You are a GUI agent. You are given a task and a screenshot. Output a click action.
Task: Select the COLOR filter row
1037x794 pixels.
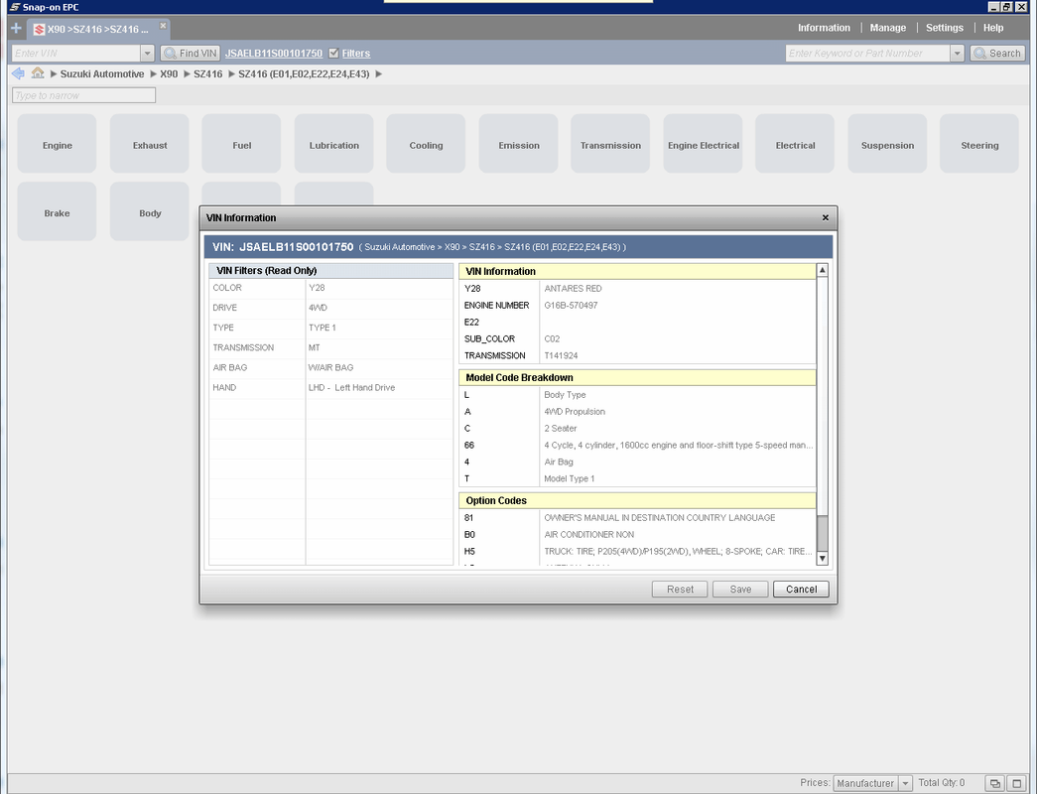tap(330, 288)
